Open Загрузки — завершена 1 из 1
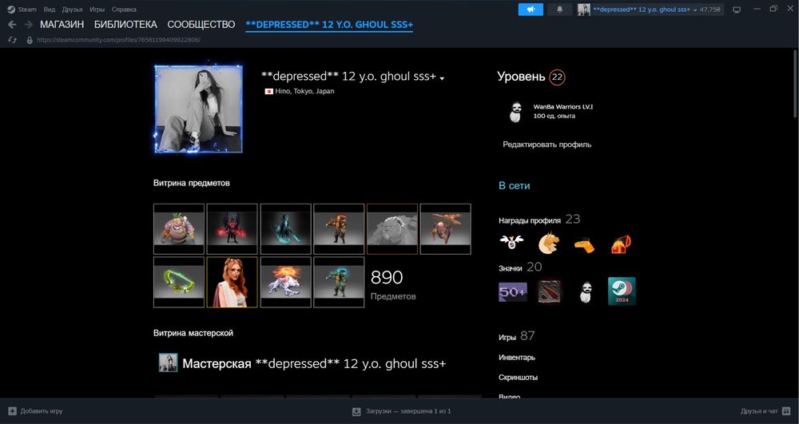Screen dimensions: 799x424 click(x=408, y=411)
